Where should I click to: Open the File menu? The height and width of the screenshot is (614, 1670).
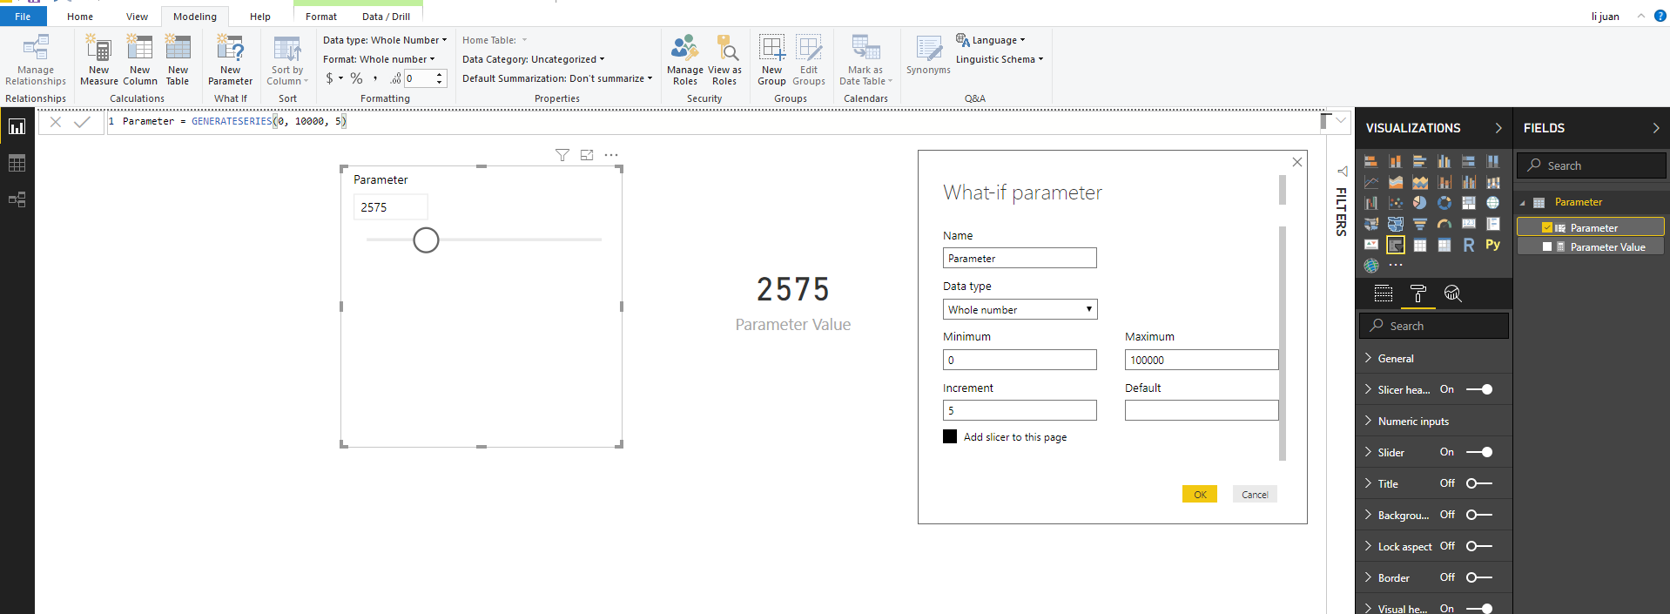(x=24, y=17)
